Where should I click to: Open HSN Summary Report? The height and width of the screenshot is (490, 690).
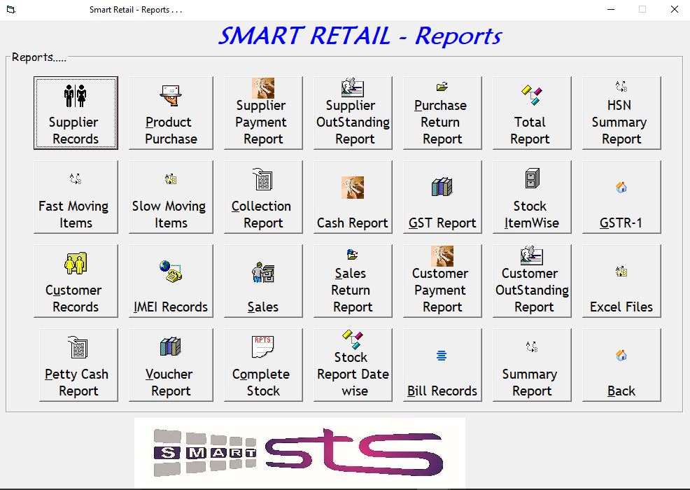point(621,113)
